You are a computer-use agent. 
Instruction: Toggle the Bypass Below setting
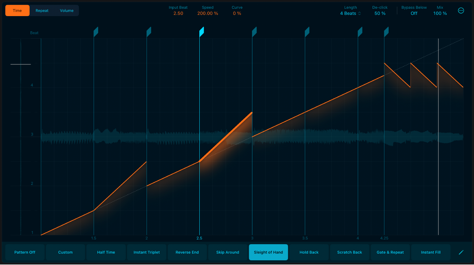click(414, 13)
